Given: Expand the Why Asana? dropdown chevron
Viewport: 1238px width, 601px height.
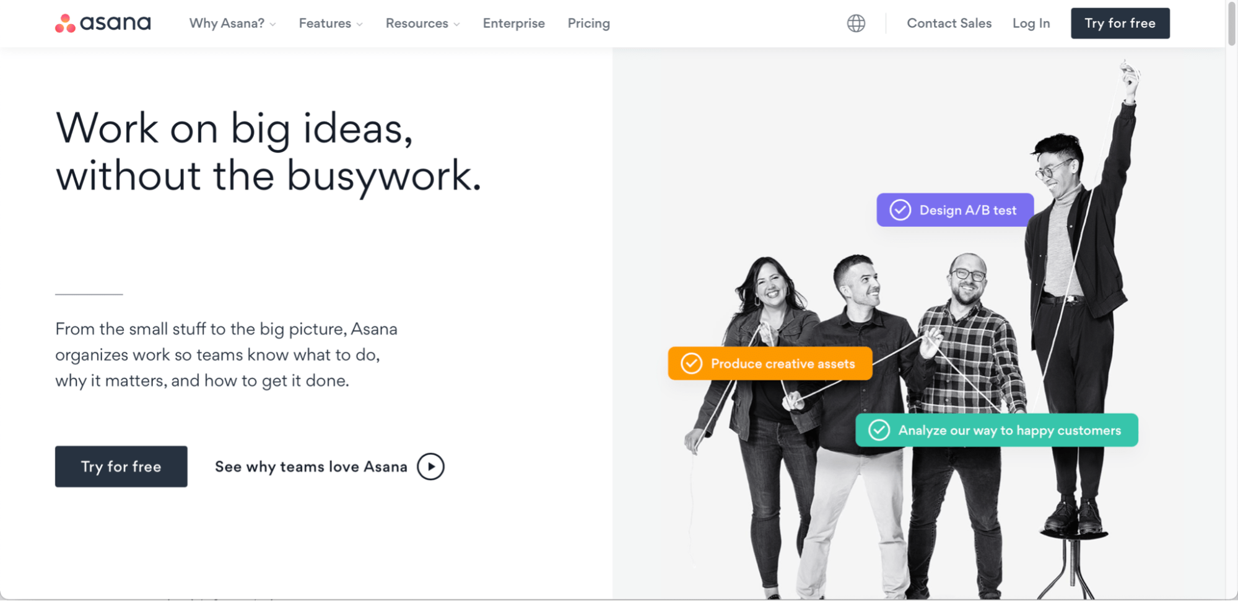Looking at the screenshot, I should point(272,24).
